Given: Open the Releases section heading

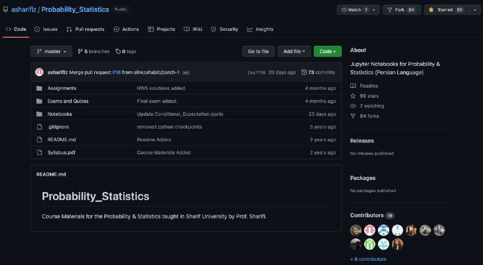Looking at the screenshot, I should tap(362, 141).
